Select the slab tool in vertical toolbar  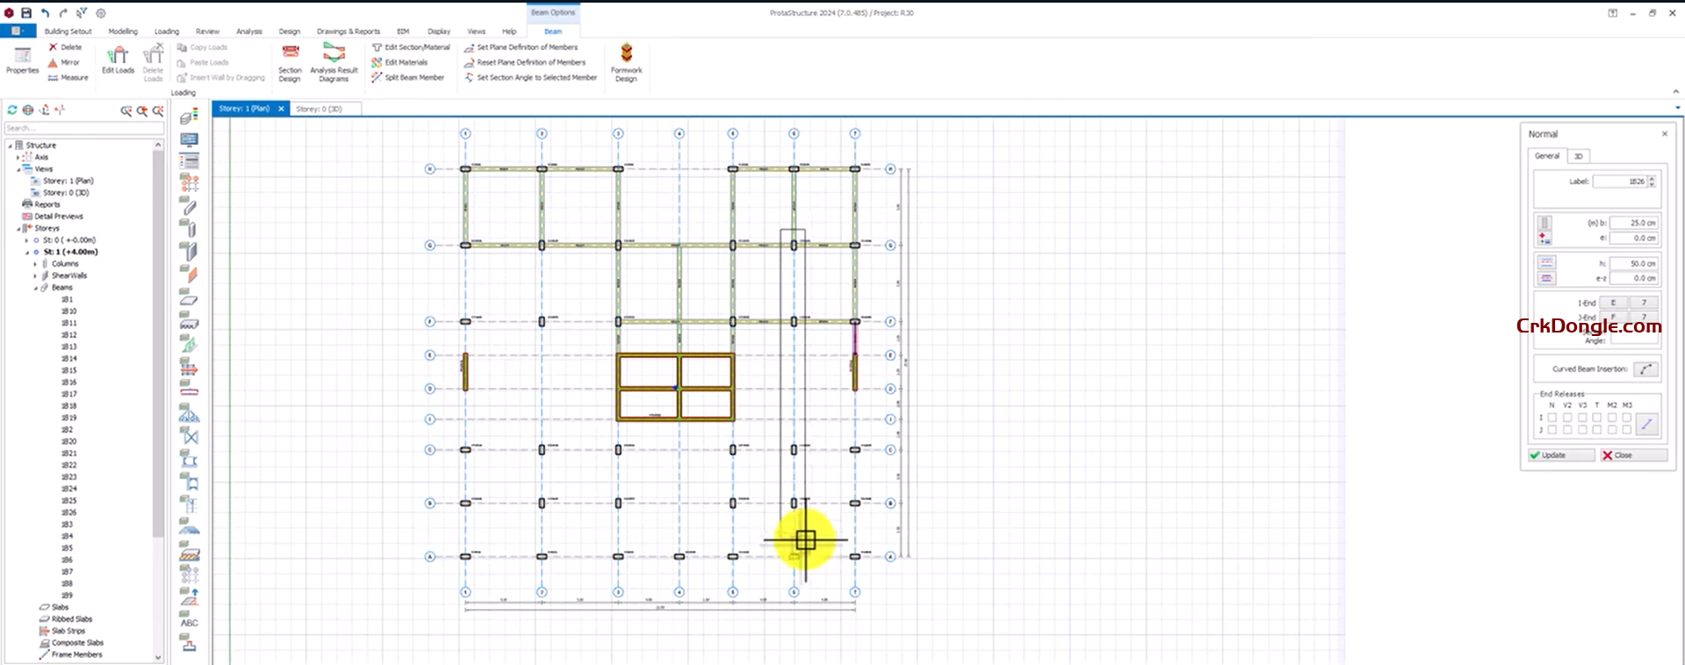point(189,297)
